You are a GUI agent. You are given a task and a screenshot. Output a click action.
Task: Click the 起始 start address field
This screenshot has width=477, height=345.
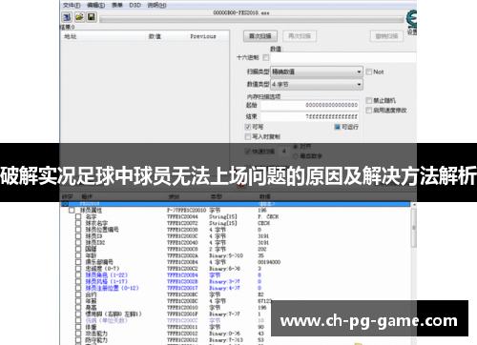[310, 105]
